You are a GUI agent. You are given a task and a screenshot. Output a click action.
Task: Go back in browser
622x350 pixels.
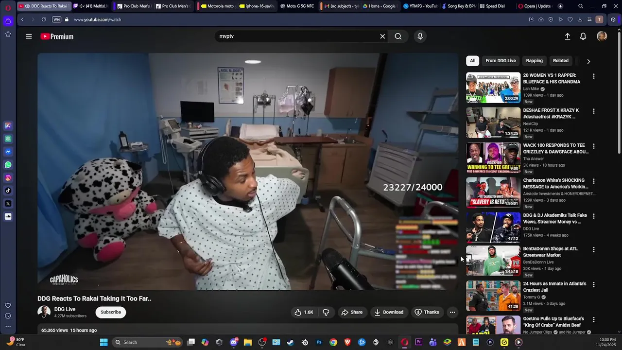22,19
